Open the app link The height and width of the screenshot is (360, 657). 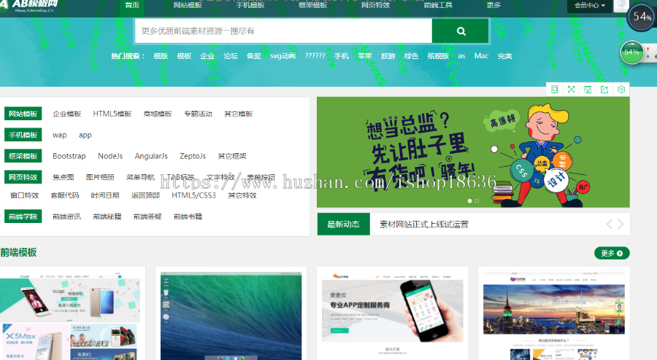[x=85, y=135]
